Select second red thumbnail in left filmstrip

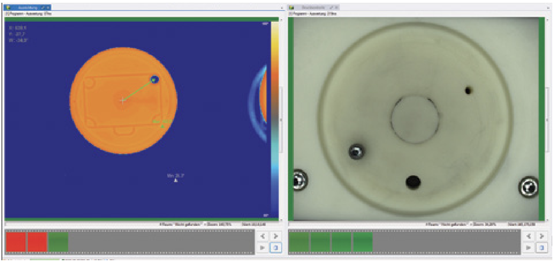click(37, 242)
